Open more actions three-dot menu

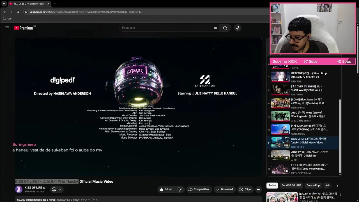pos(259,189)
